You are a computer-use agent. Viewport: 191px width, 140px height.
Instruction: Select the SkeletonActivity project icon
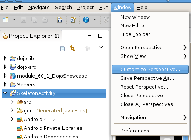(13, 93)
